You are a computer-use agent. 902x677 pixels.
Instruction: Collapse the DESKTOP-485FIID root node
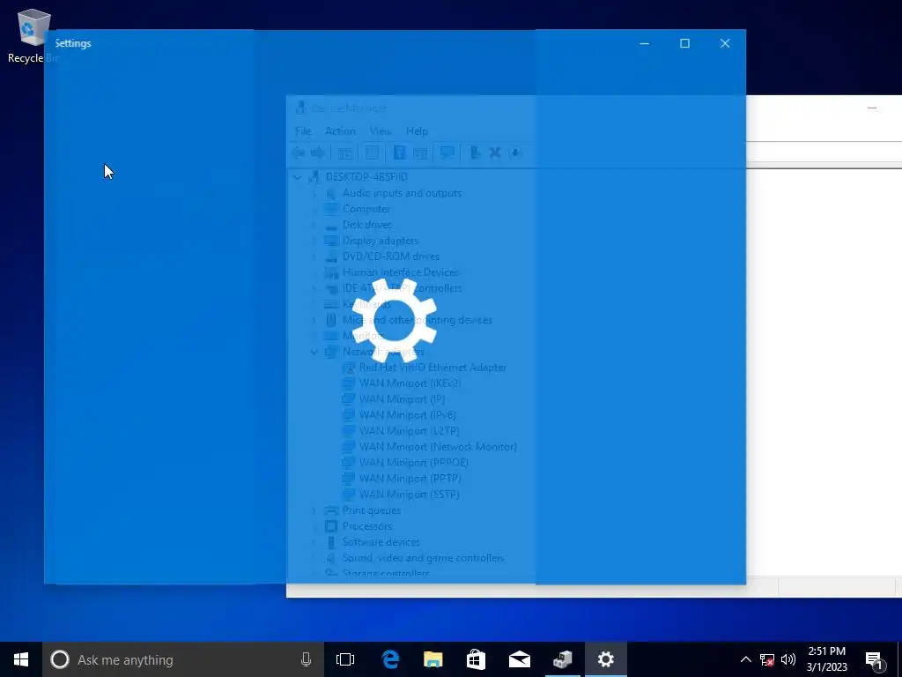[298, 177]
